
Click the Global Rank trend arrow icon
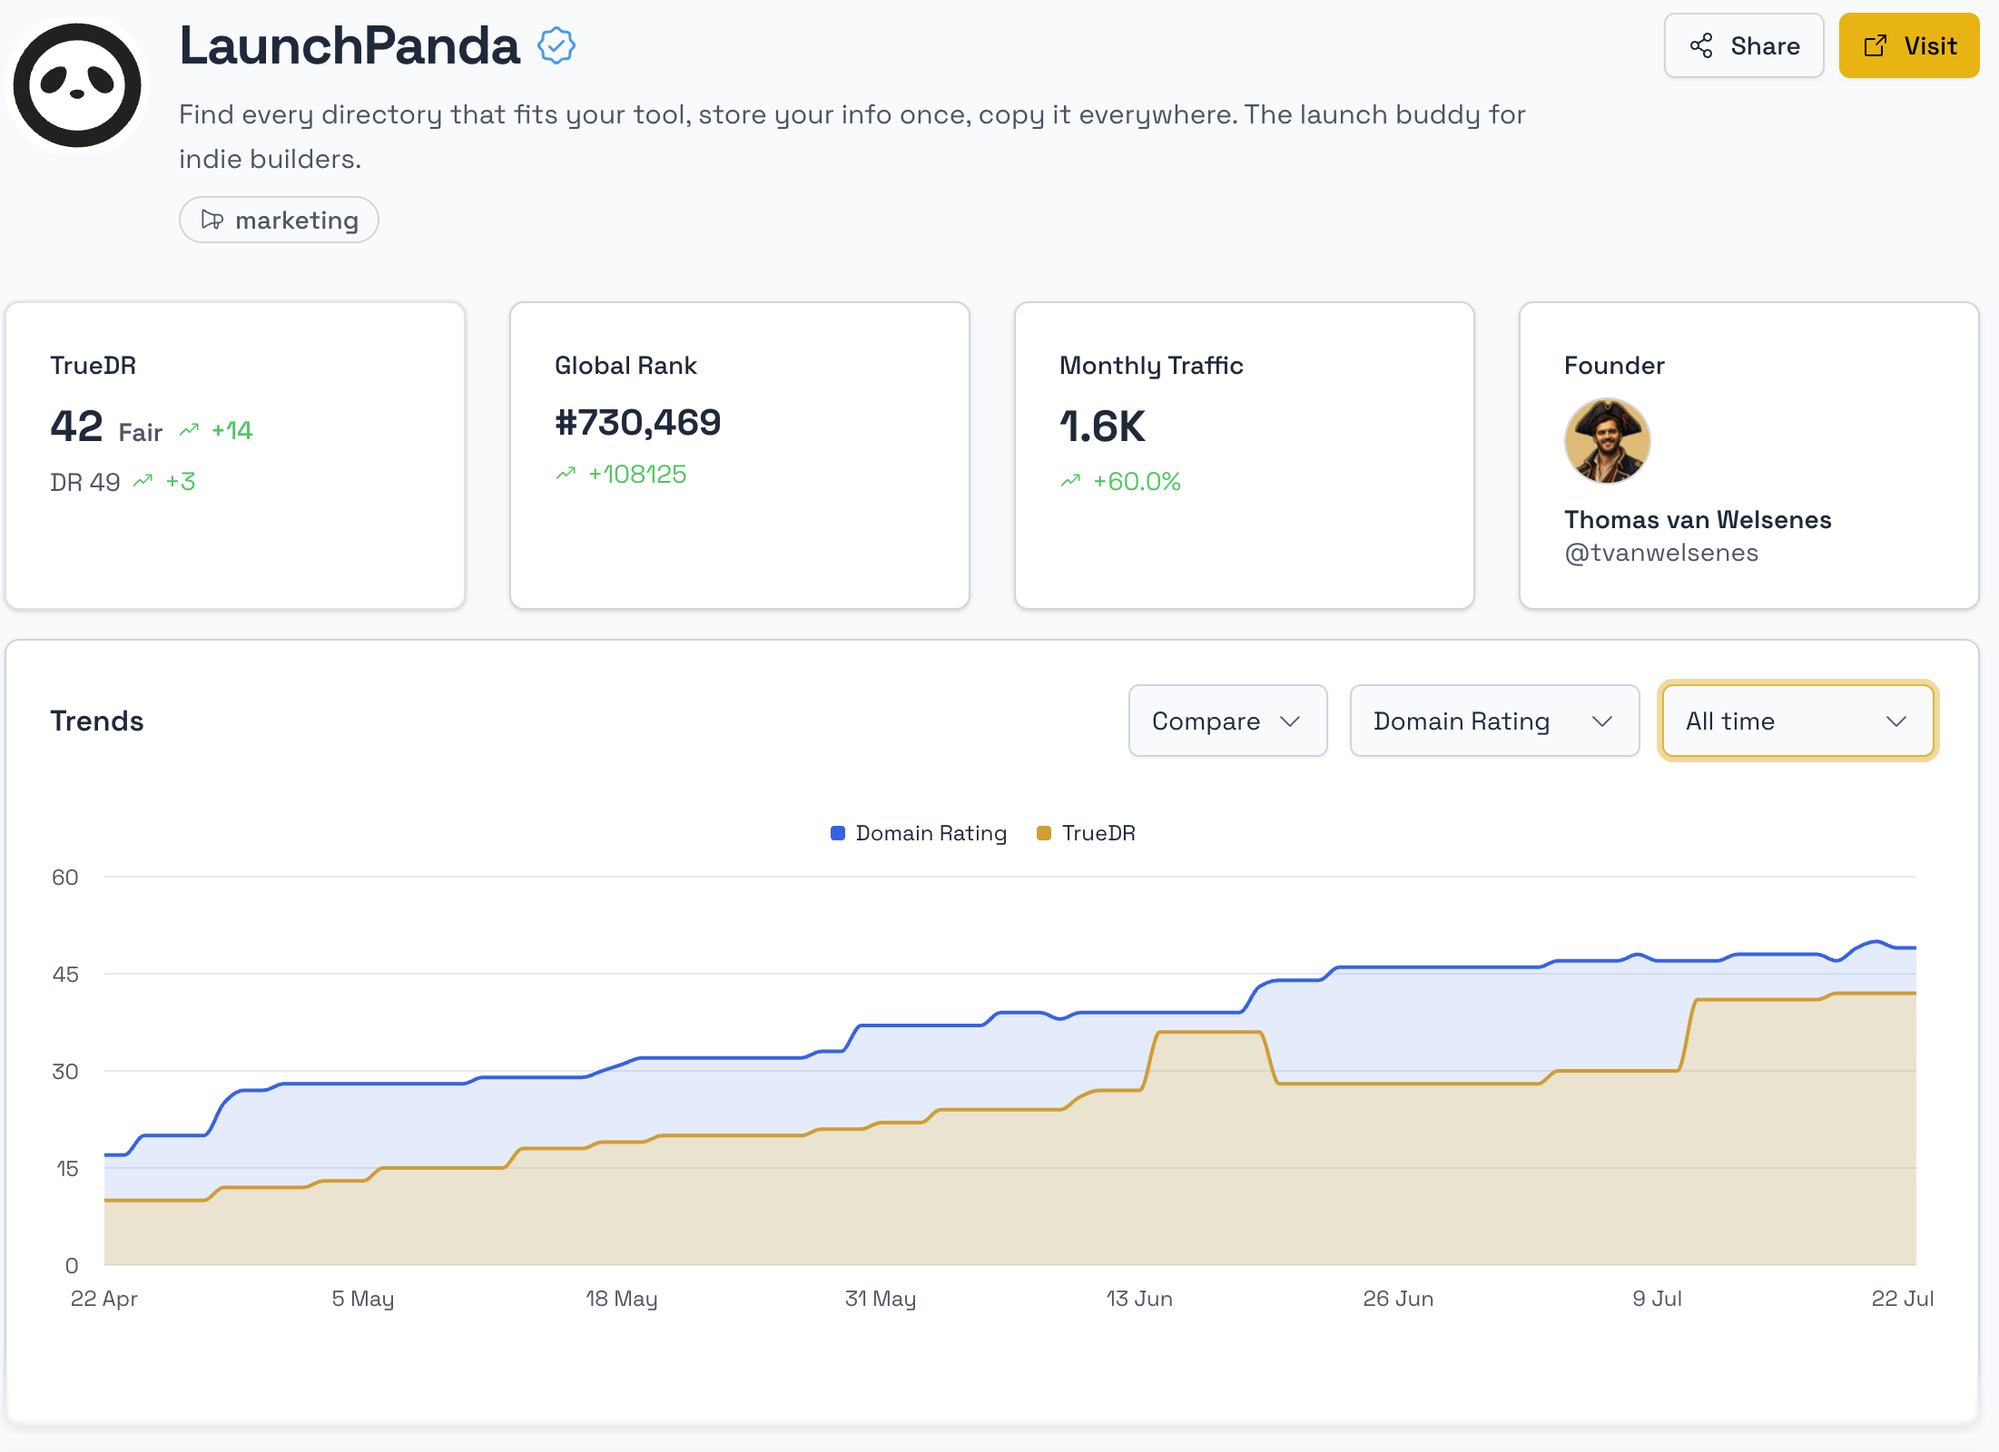(x=566, y=474)
